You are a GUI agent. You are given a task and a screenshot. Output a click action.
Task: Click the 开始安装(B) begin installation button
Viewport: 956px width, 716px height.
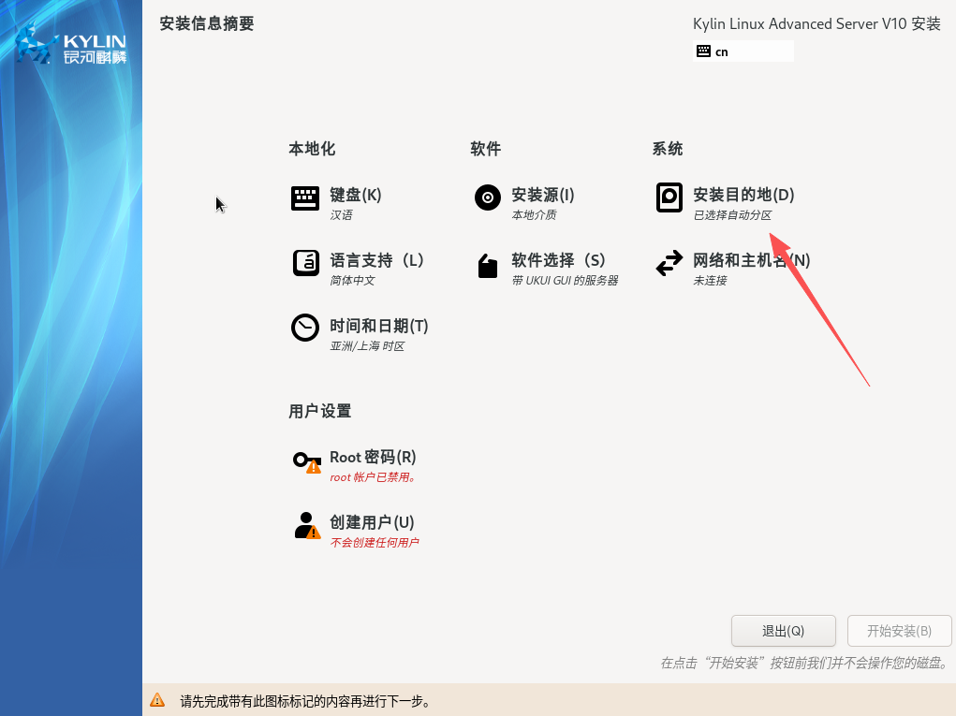[899, 630]
